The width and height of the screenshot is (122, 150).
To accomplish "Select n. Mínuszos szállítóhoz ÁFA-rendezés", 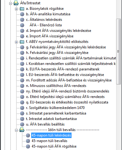I will click(56, 86).
